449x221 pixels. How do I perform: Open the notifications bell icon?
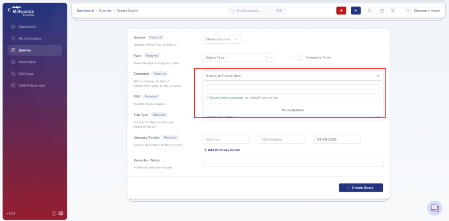(x=370, y=11)
